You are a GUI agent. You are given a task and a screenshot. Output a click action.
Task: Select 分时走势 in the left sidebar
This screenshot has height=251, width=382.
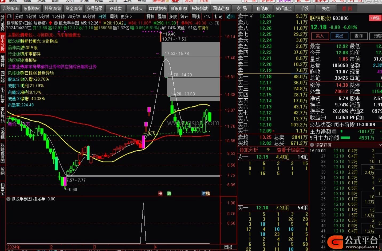[3, 23]
